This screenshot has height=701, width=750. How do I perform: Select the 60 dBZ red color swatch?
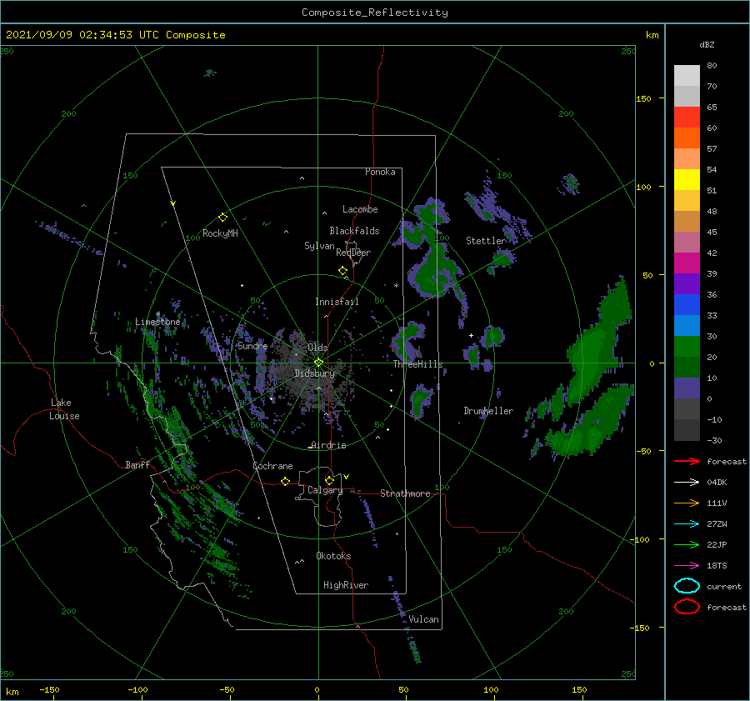tap(687, 118)
